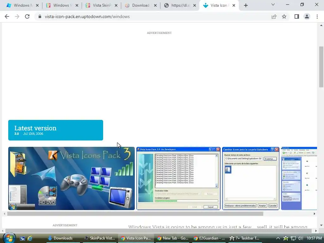Screen dimensions: 324x243
Task: Expand the tab search dropdown
Action: 273,4
